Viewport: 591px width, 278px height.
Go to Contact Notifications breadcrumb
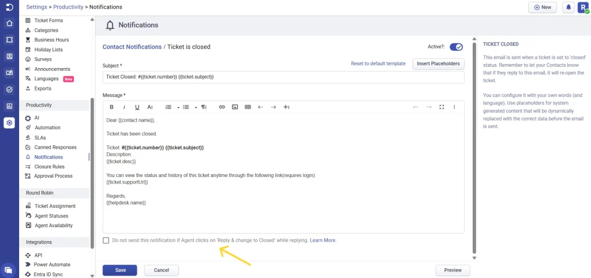[132, 47]
